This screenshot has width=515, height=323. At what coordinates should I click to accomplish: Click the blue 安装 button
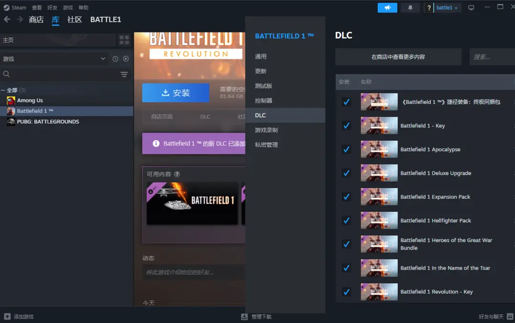click(175, 93)
